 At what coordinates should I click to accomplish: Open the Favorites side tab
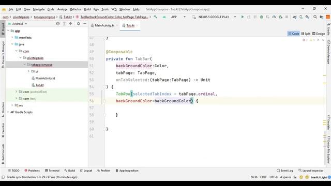click(3, 130)
